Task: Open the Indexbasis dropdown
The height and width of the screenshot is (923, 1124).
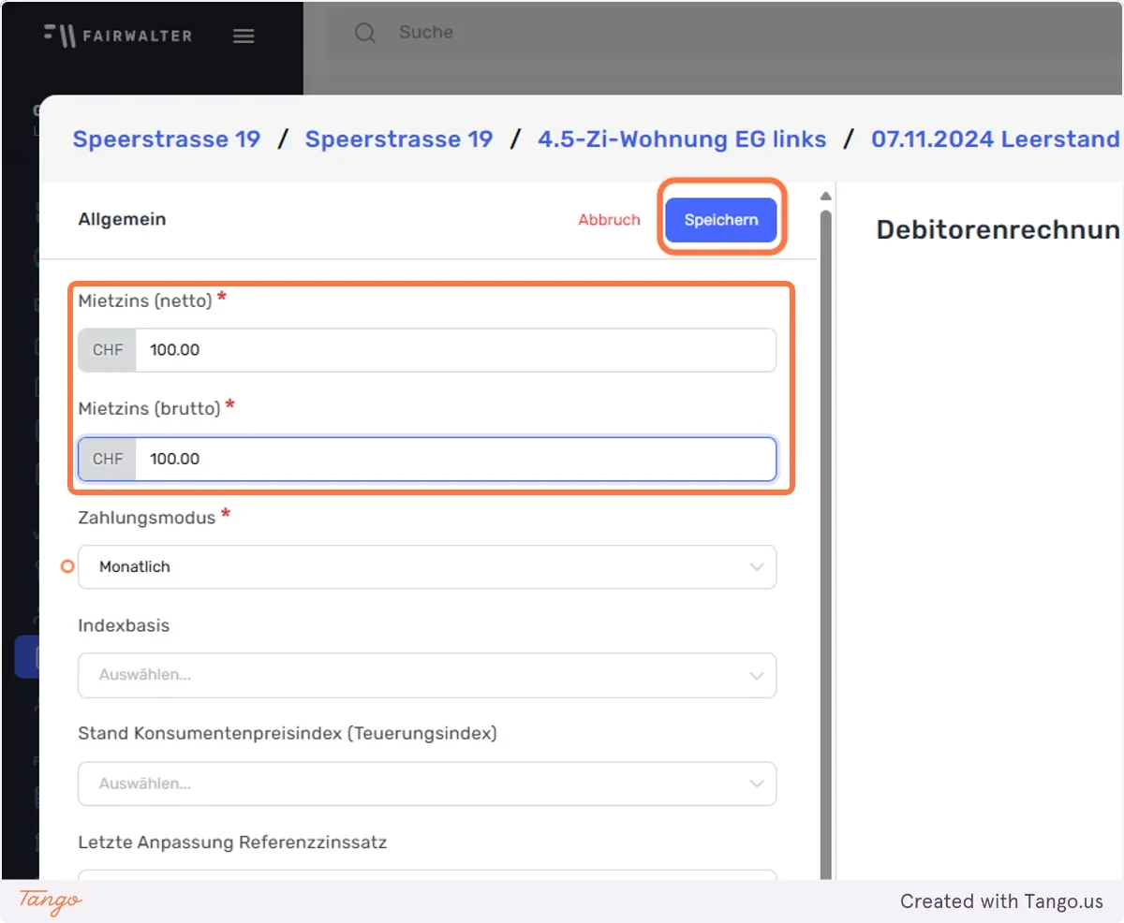Action: pyautogui.click(x=427, y=675)
